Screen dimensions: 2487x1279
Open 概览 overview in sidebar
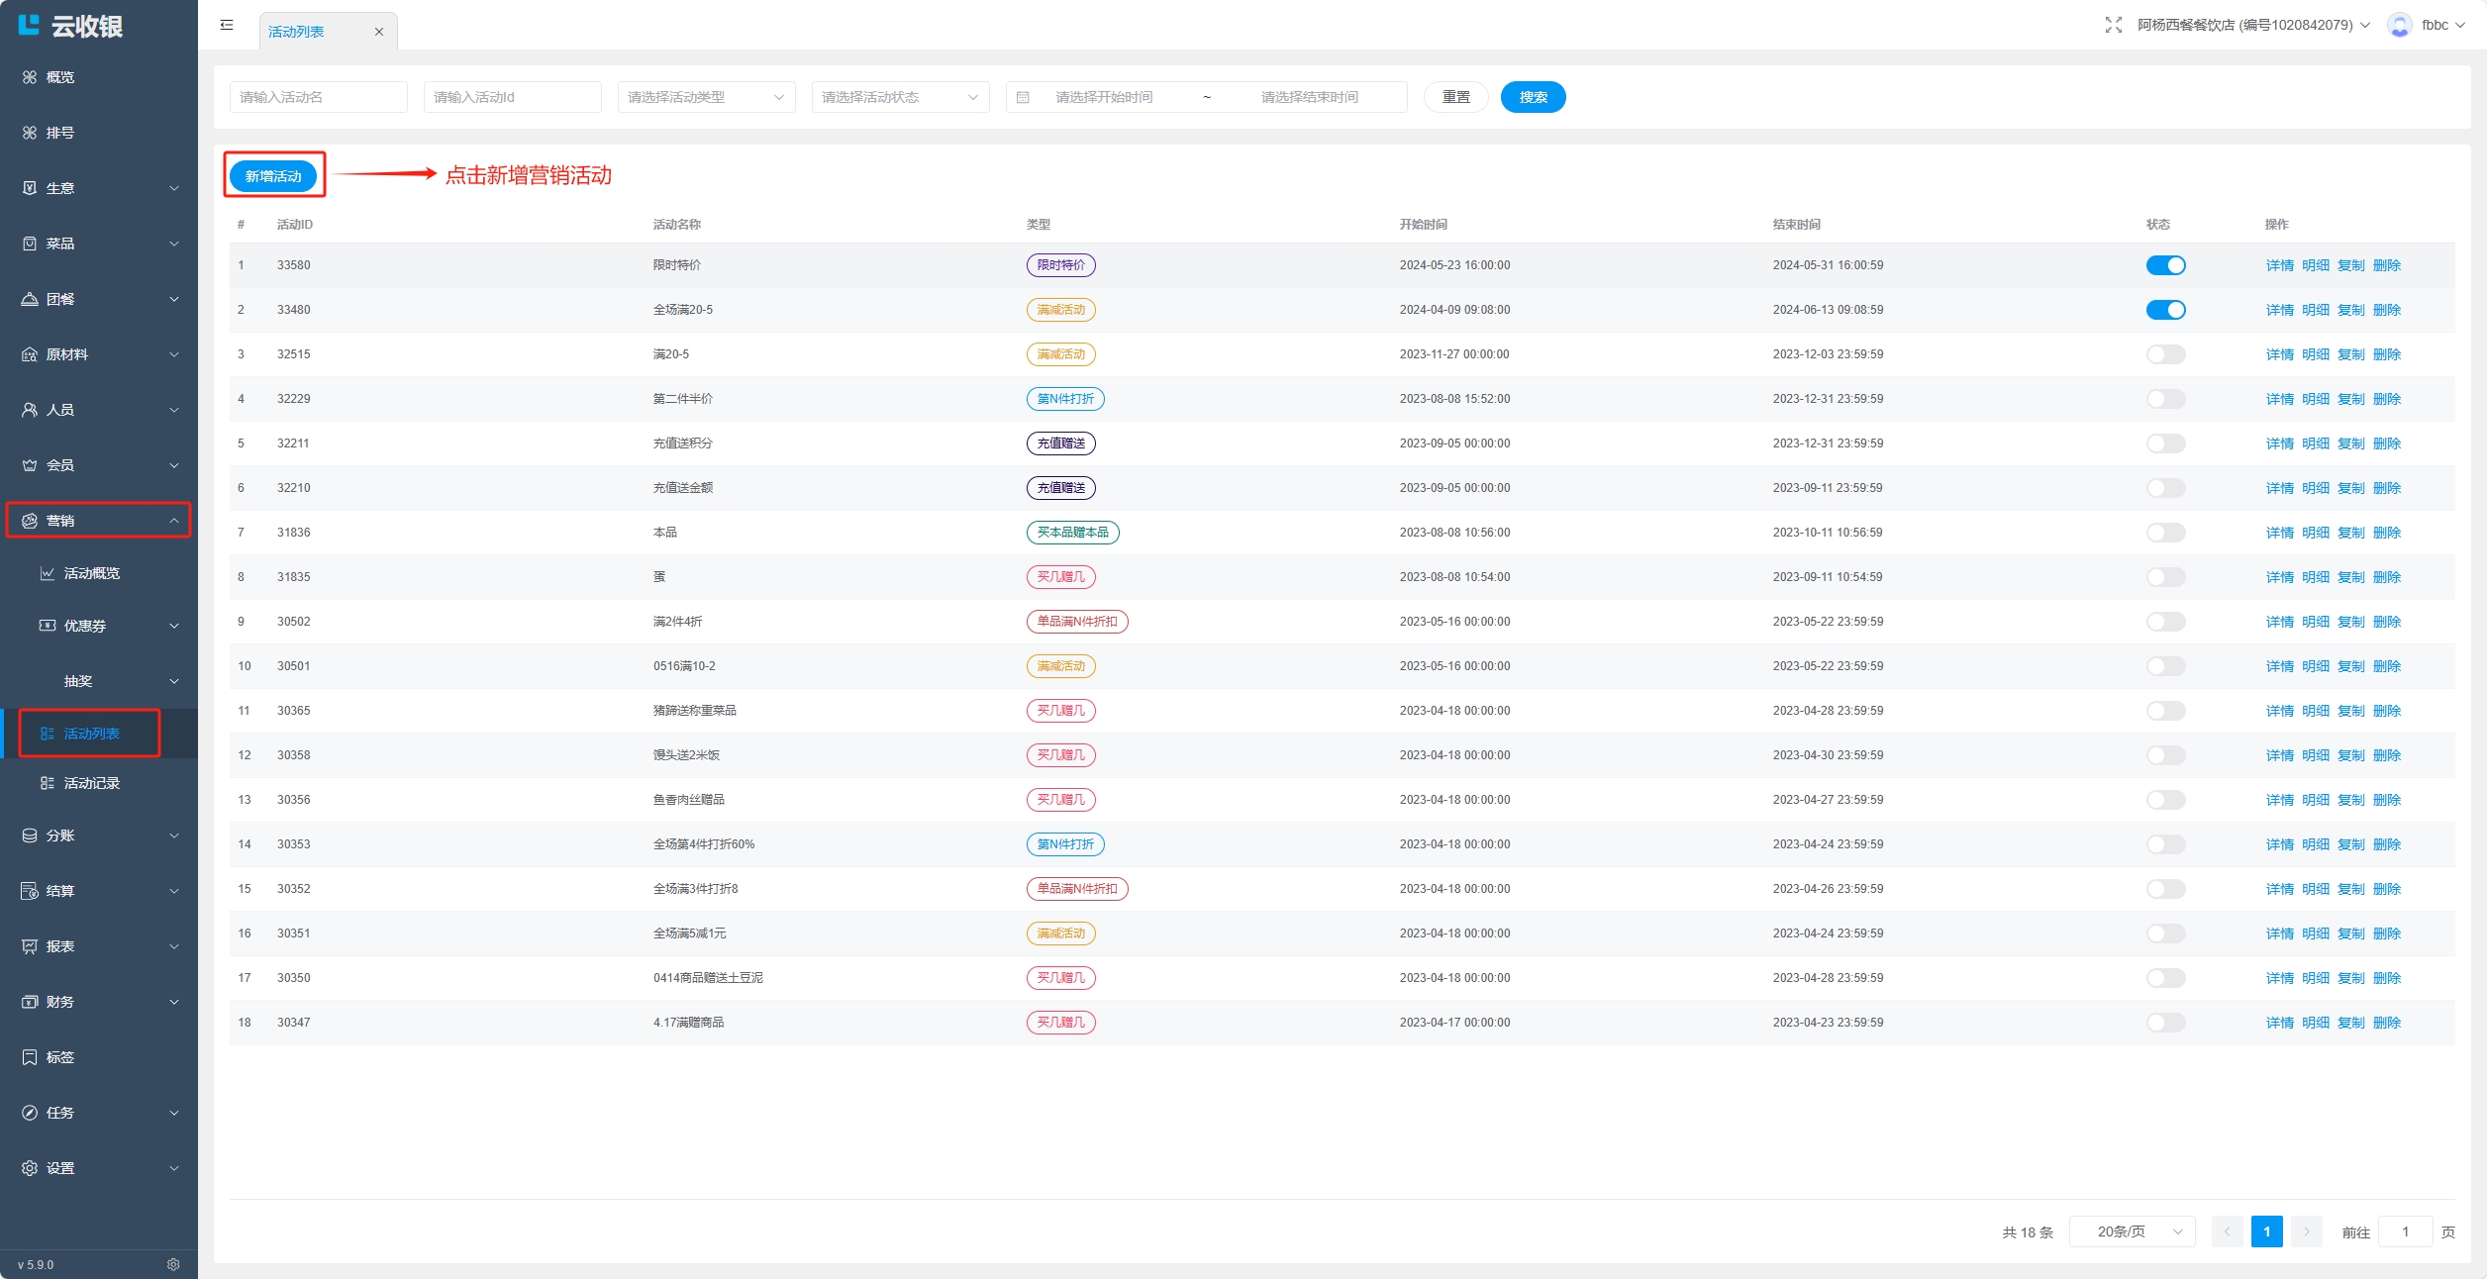pyautogui.click(x=59, y=77)
